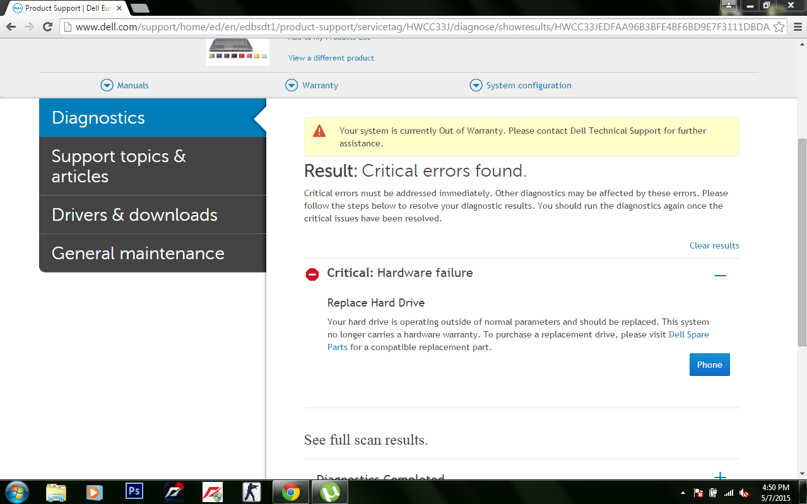Switch to Chrome in the taskbar
Viewport: 807px width, 504px height.
click(x=291, y=492)
